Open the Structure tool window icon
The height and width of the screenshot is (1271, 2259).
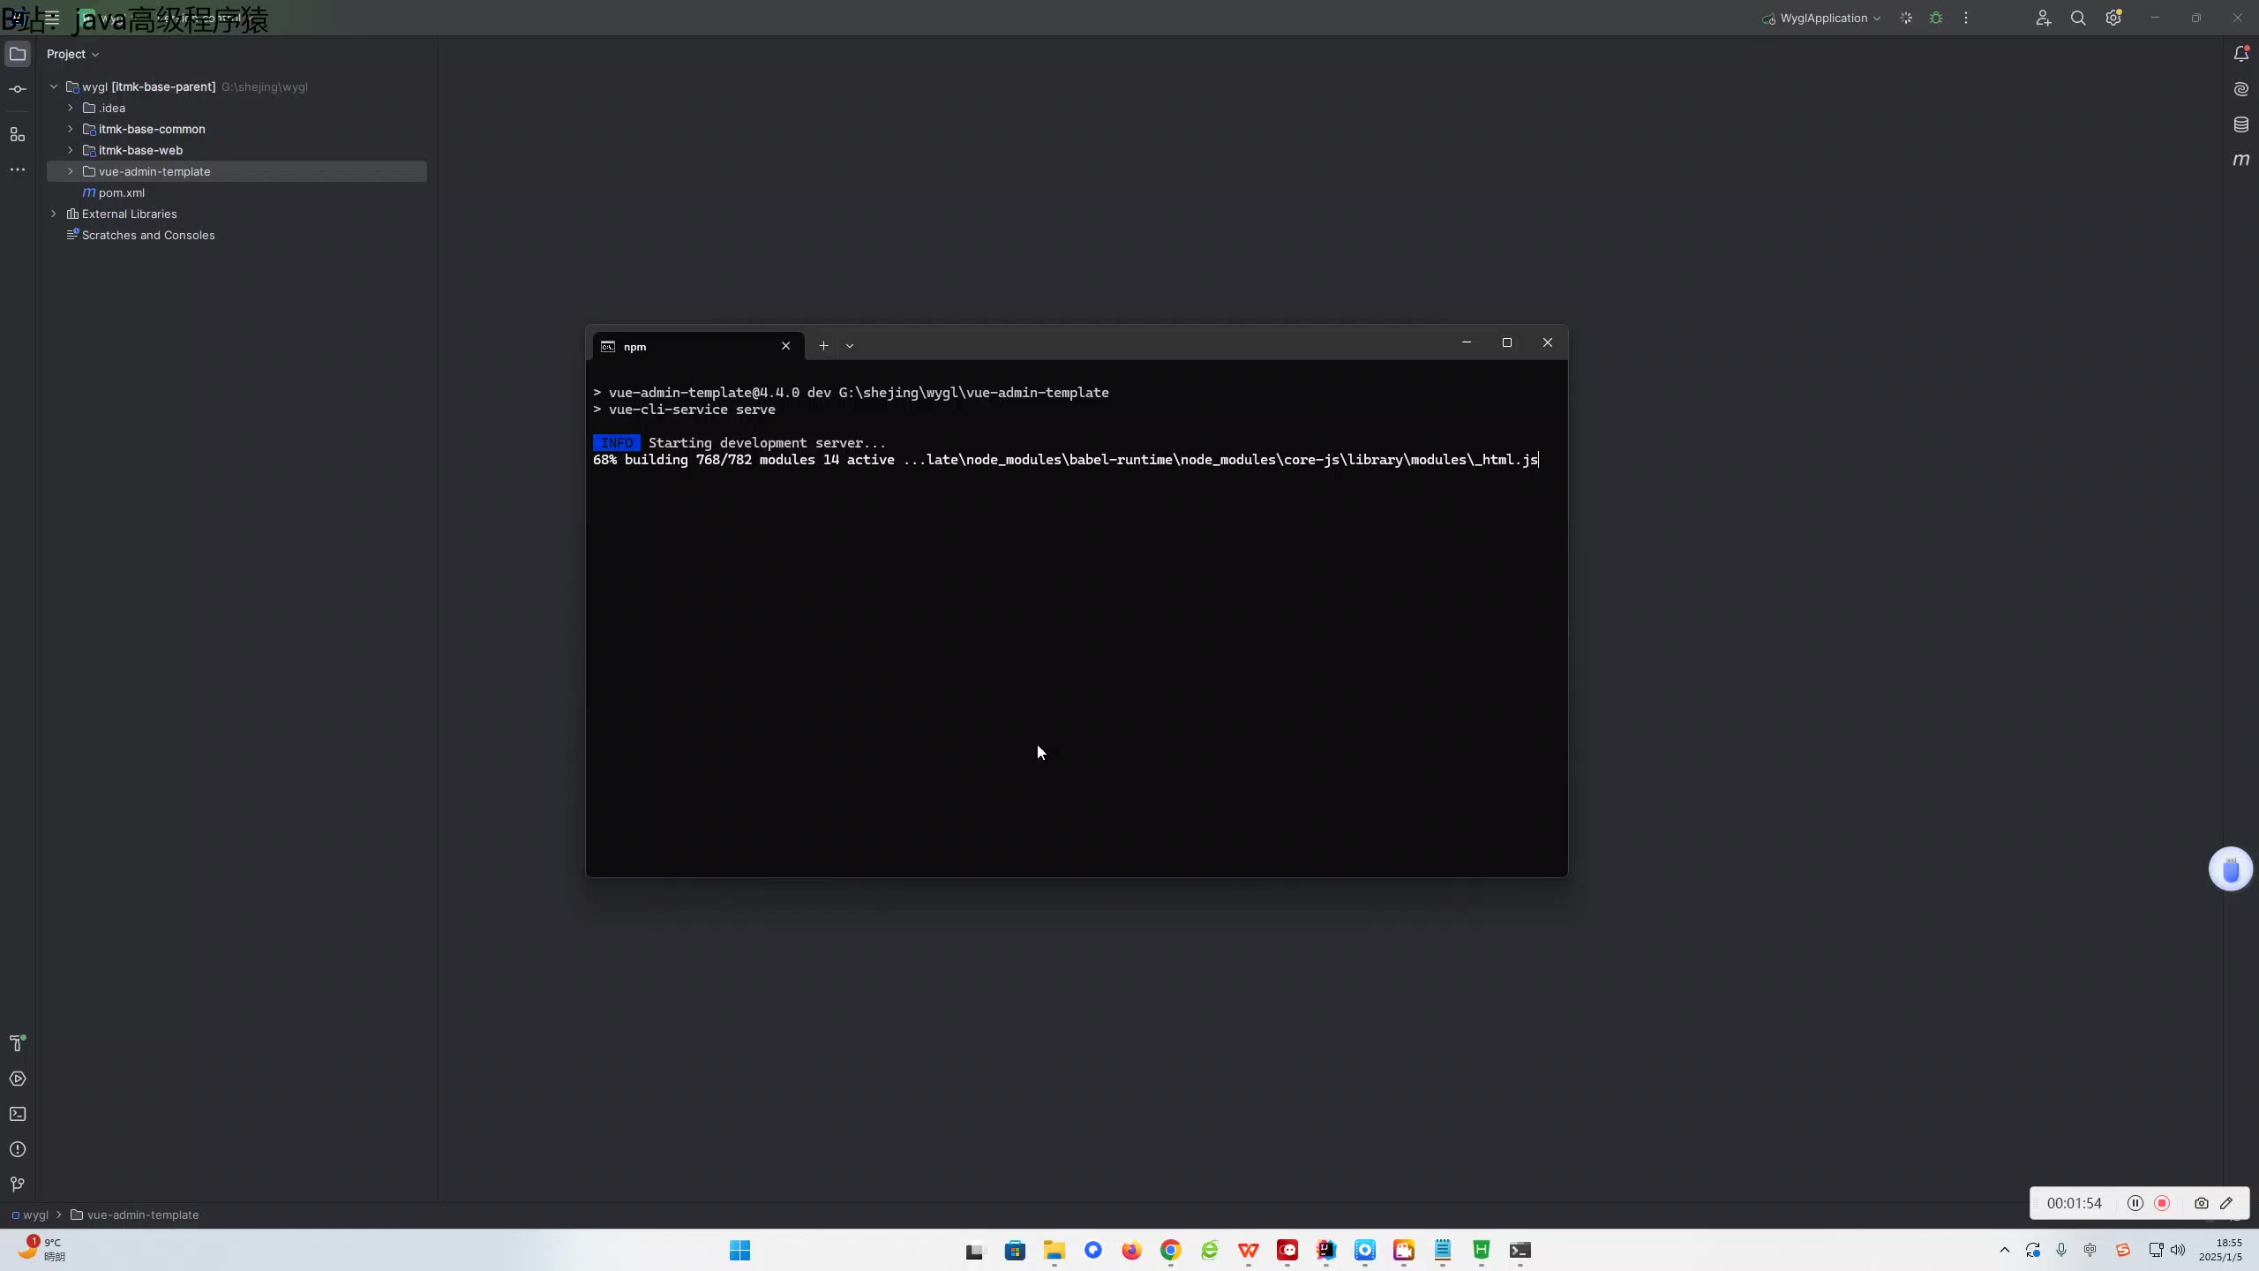click(18, 134)
